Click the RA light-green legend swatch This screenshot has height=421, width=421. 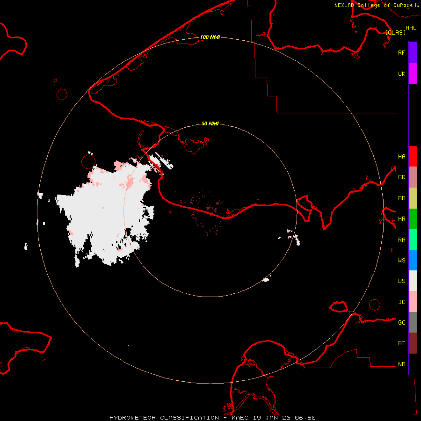coord(413,240)
